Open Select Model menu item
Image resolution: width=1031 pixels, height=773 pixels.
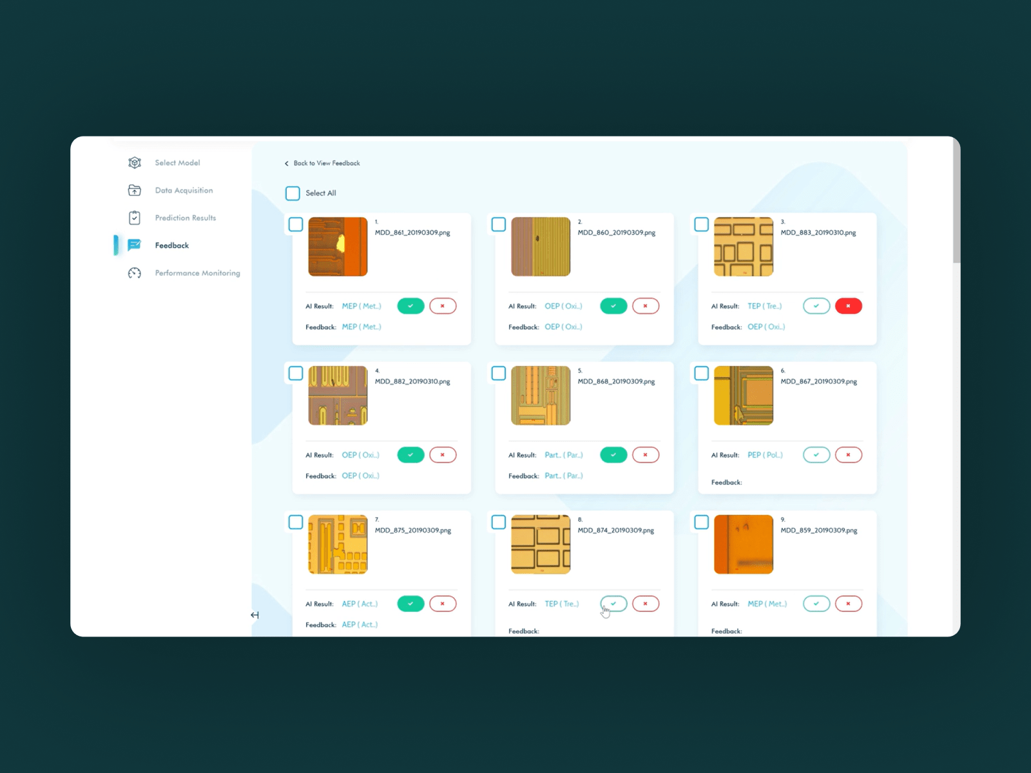click(177, 163)
